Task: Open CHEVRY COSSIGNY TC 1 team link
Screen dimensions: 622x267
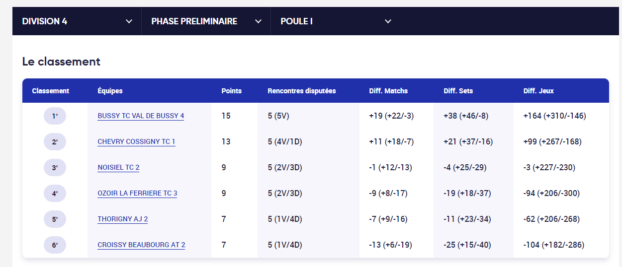Action: tap(136, 141)
